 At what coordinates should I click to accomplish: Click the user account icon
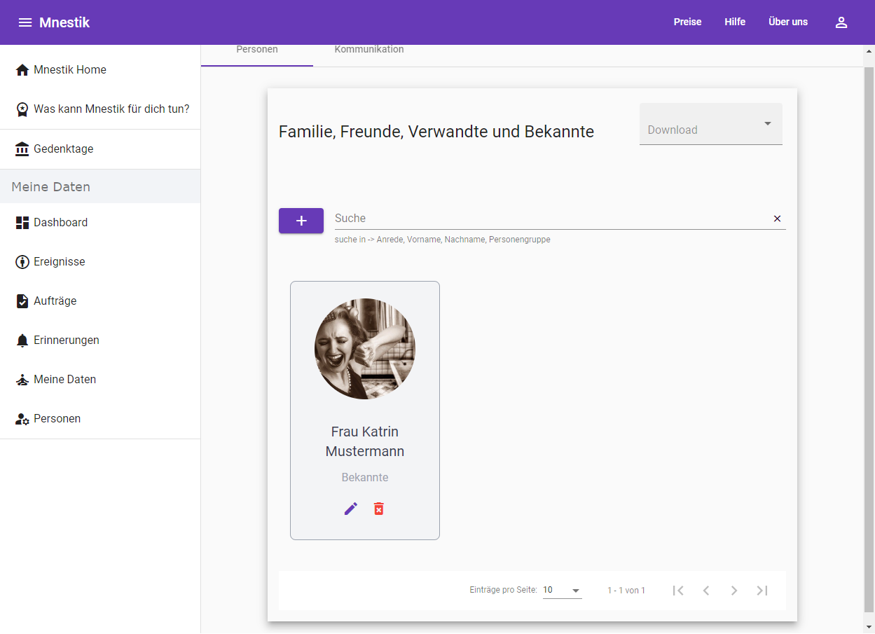841,22
